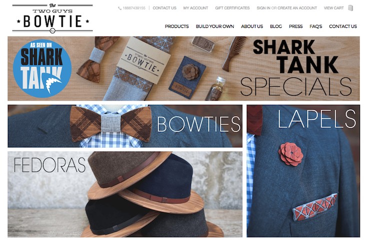Click the As Seen On Shark Tank badge
375x240 pixels.
(x=42, y=68)
